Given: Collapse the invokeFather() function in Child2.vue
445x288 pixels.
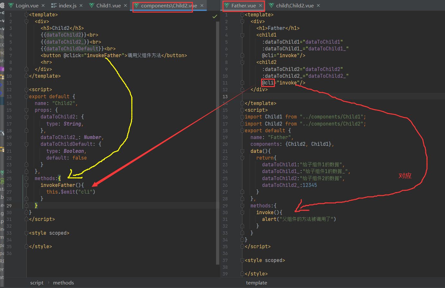Looking at the screenshot, I should [27, 185].
